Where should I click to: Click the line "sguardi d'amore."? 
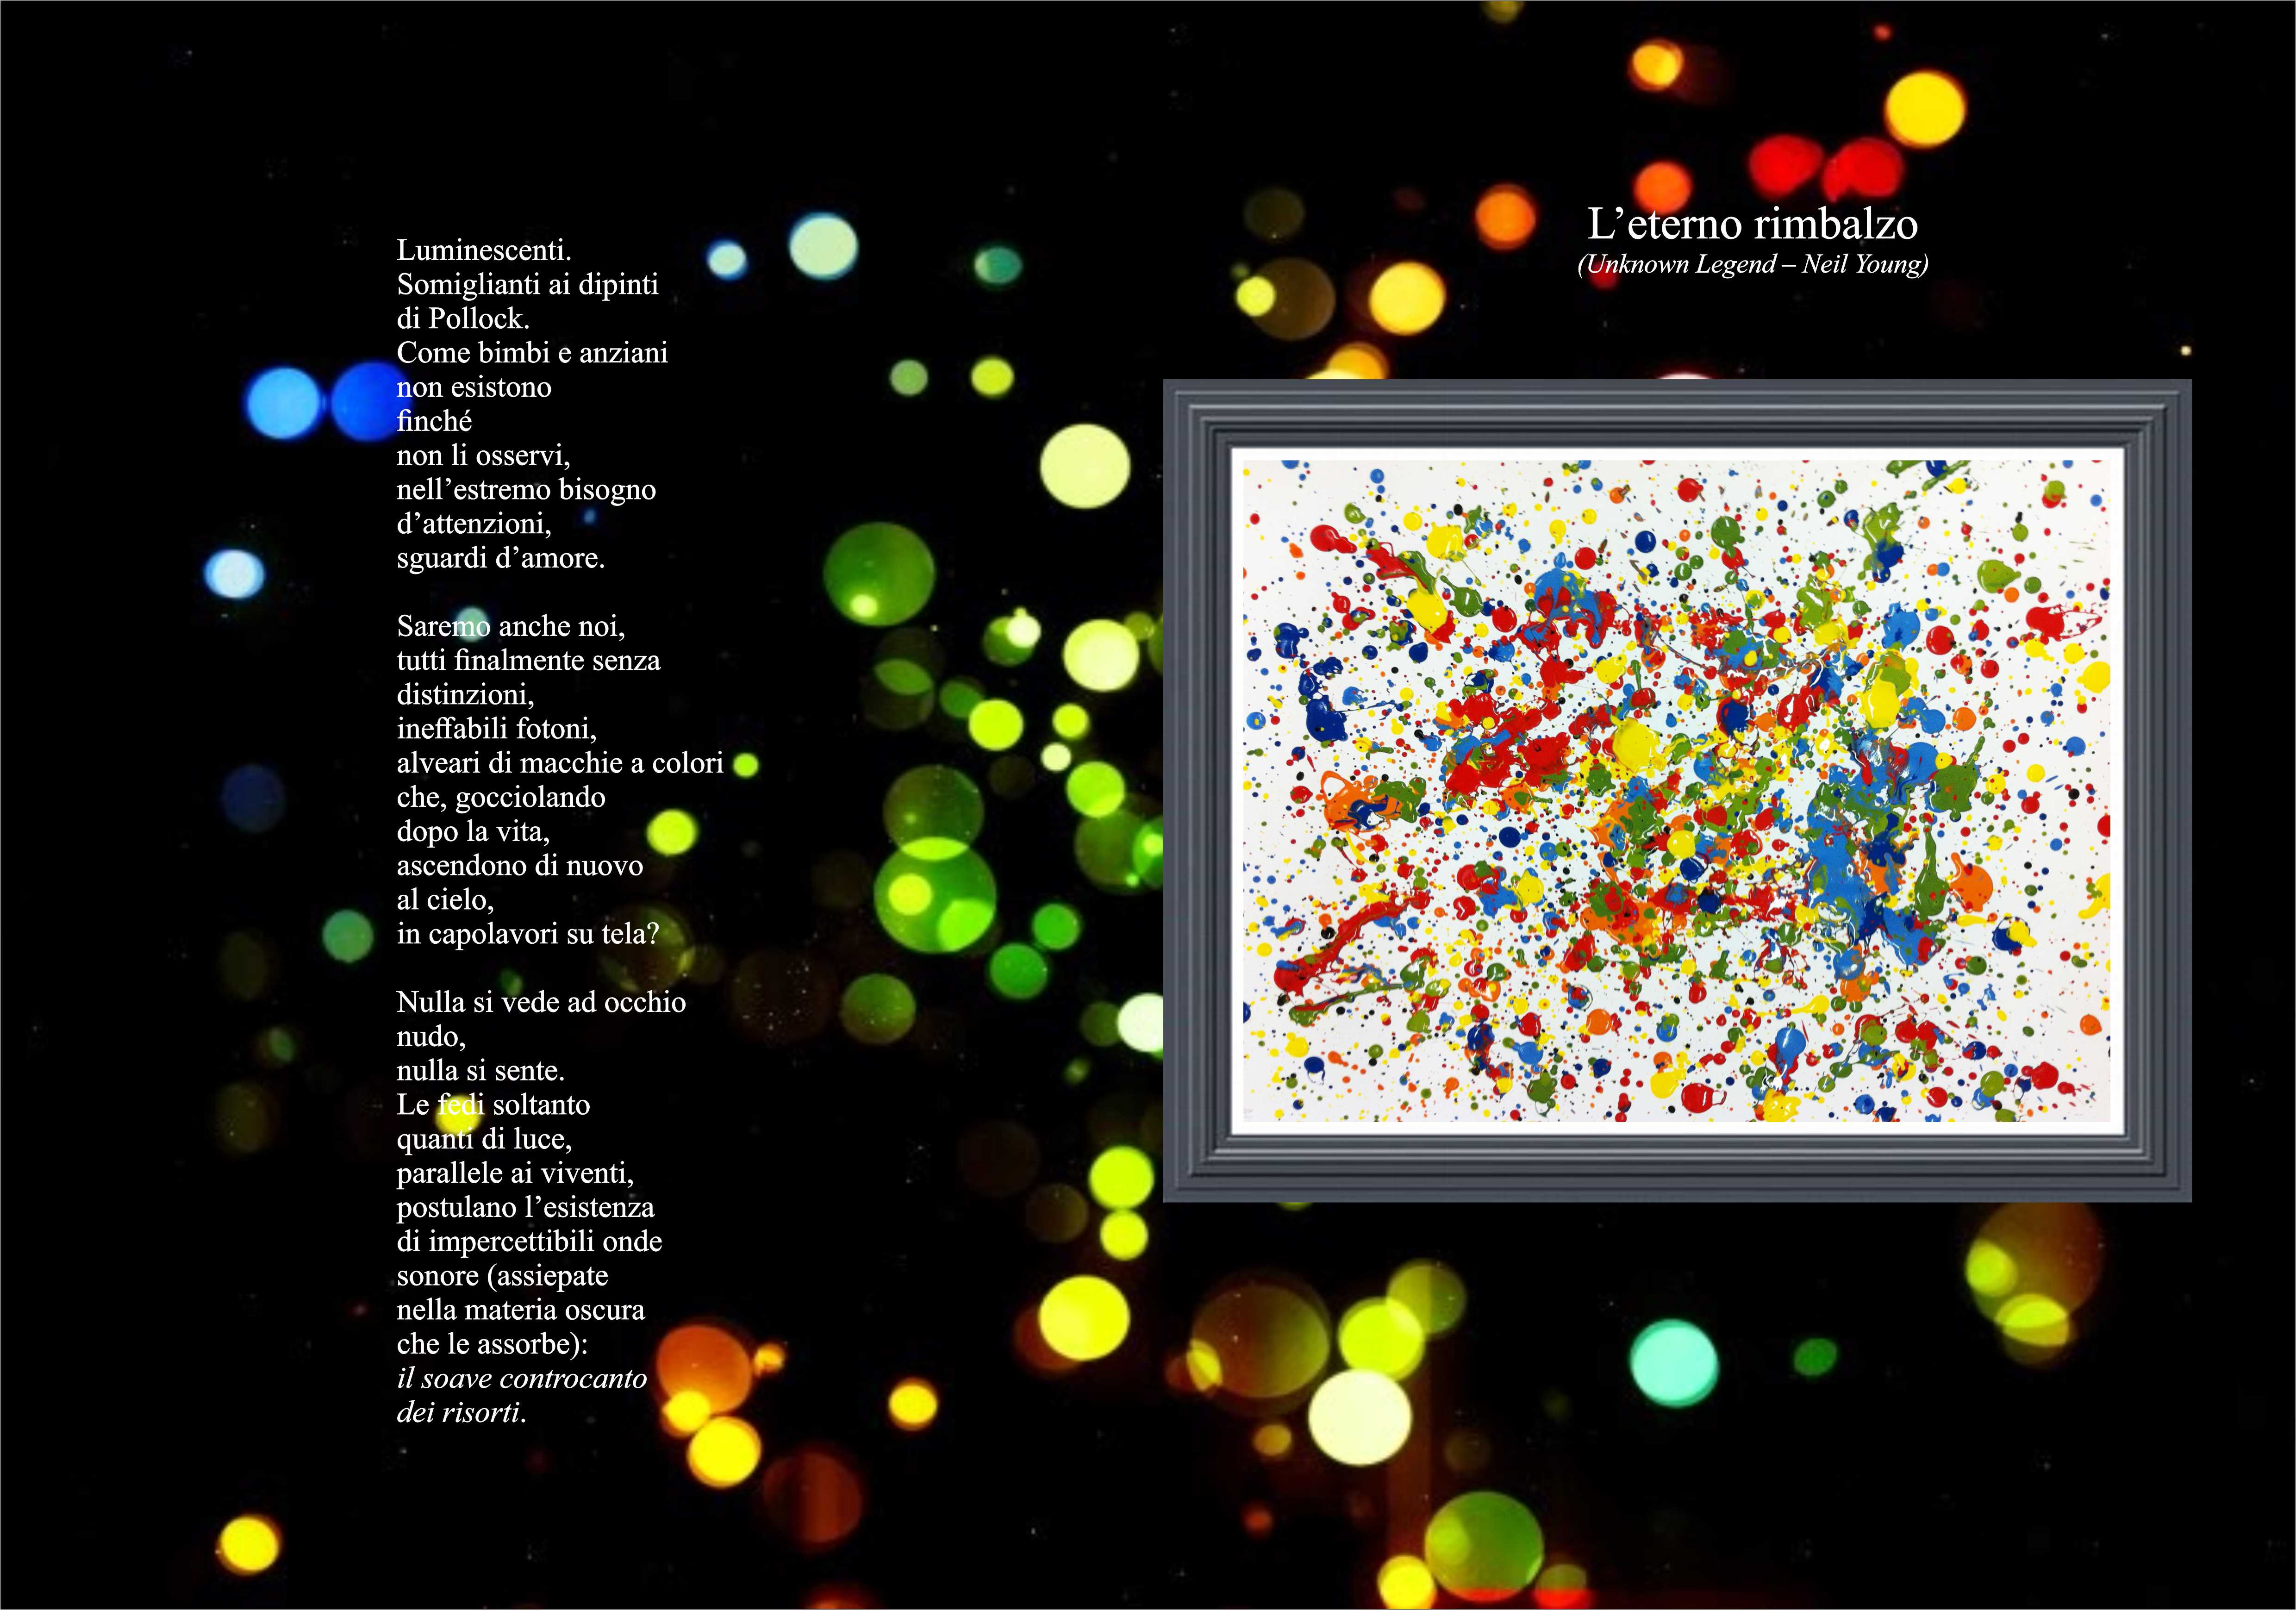[500, 558]
